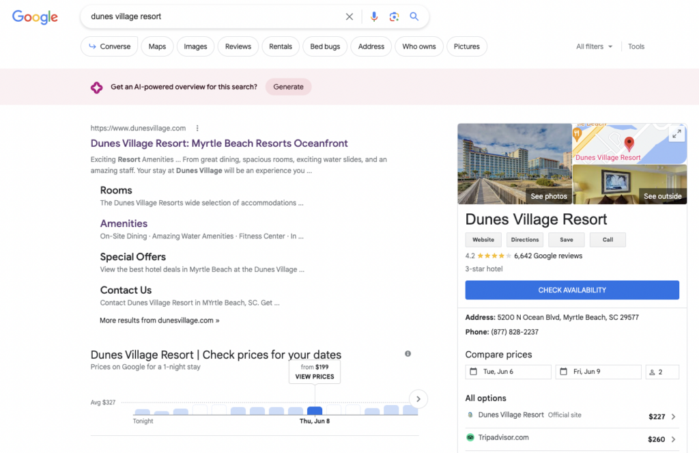Open Google Lens image search icon
699x453 pixels.
(394, 16)
